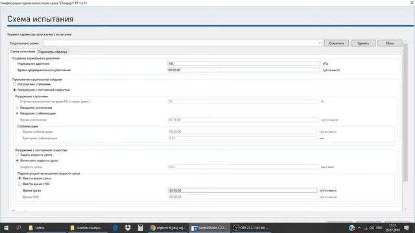Show hidden system tray icons

[x=359, y=228]
